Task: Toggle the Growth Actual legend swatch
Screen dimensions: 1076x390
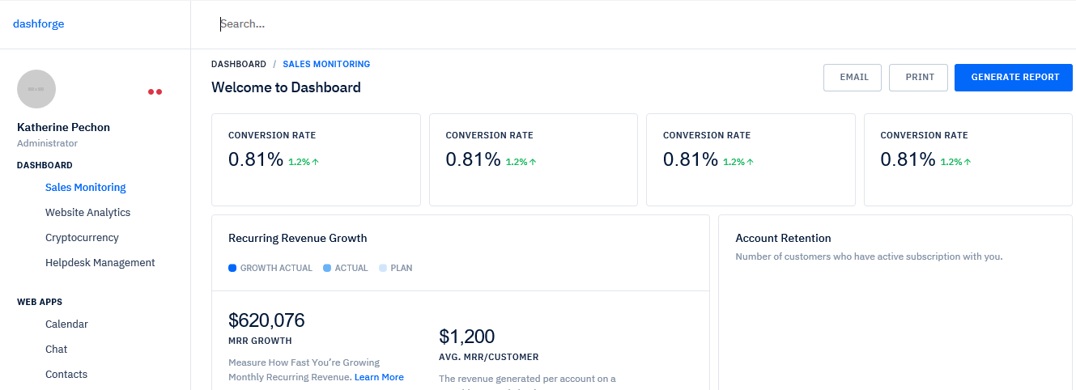Action: click(232, 268)
